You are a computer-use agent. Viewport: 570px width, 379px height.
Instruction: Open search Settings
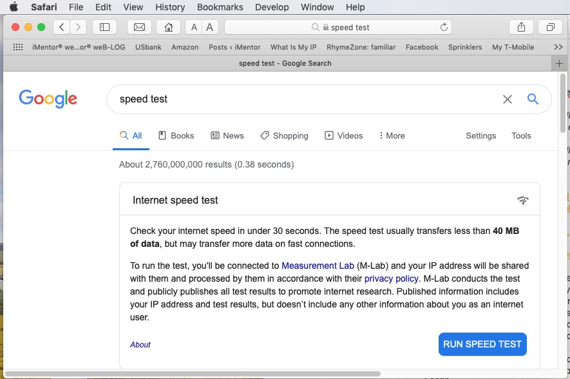480,135
